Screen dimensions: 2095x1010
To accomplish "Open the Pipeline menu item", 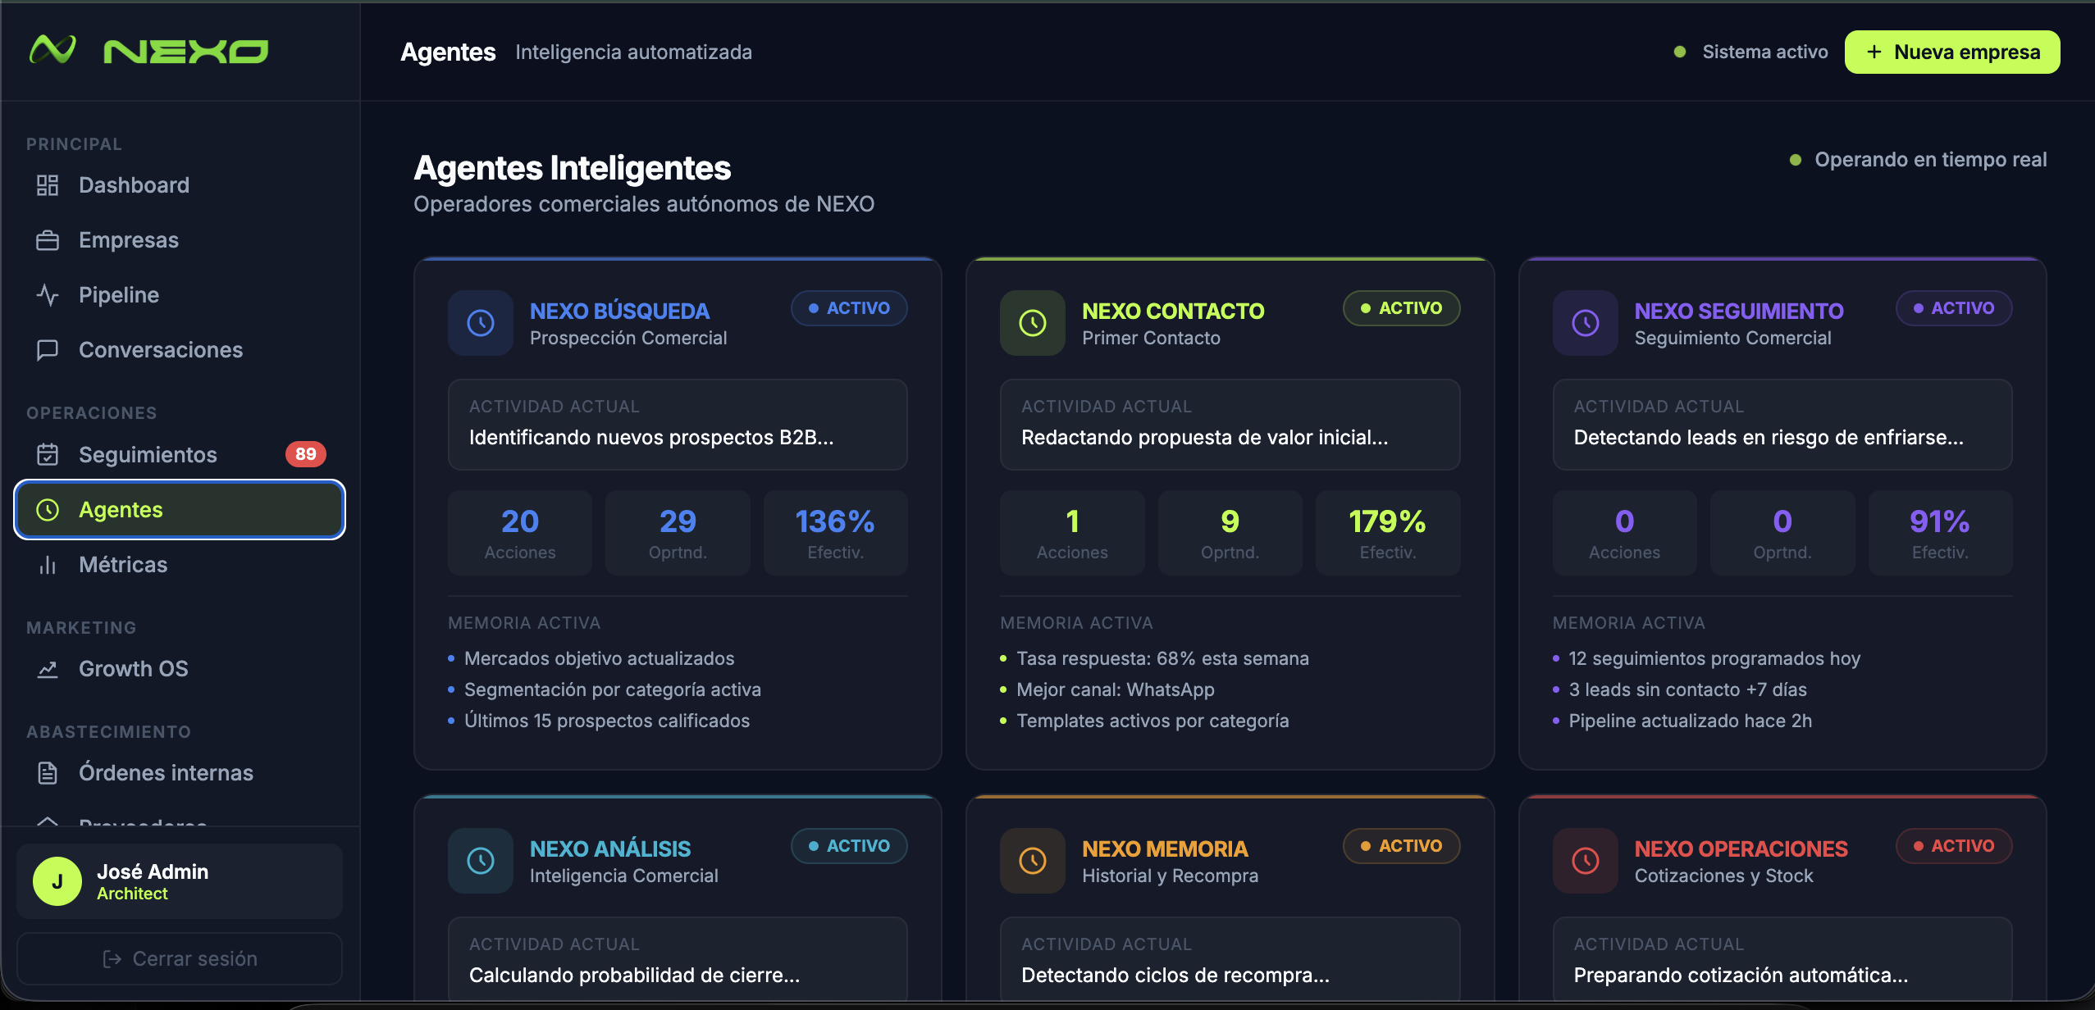I will point(180,295).
